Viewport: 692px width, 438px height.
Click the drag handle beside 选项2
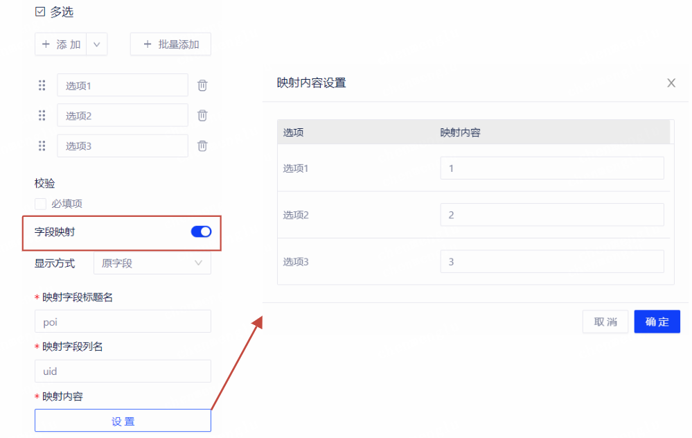[x=42, y=116]
